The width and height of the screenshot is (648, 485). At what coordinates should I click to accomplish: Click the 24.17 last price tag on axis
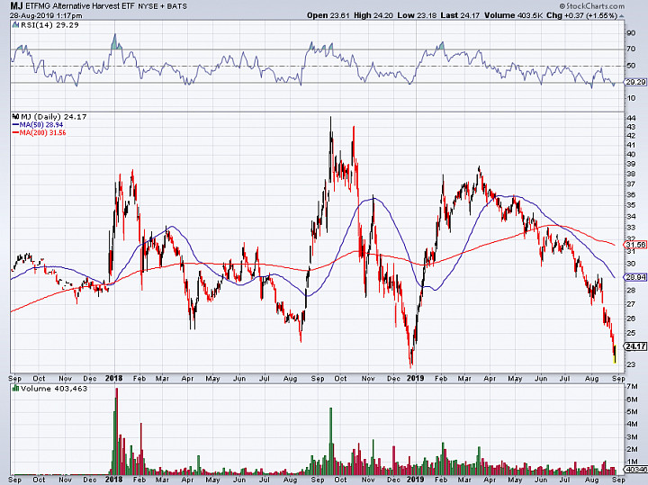pos(636,346)
